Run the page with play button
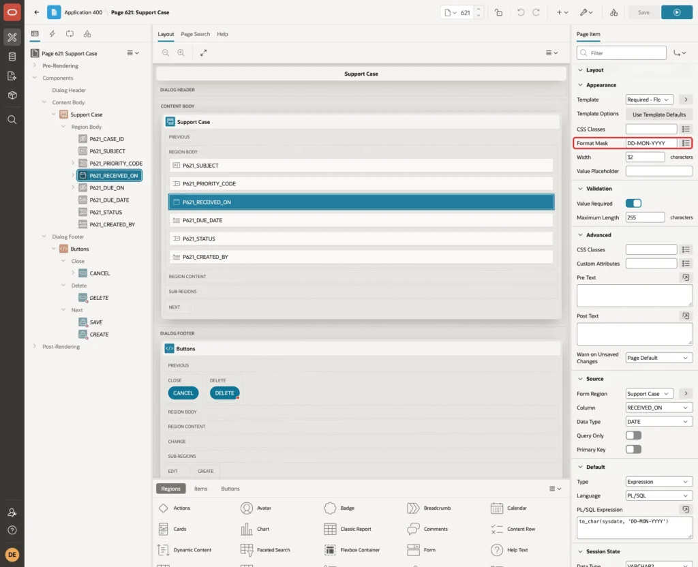This screenshot has width=698, height=567. click(x=677, y=12)
